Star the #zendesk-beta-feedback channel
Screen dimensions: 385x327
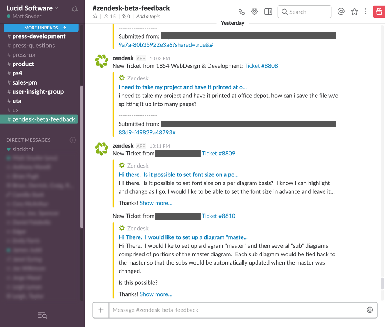[95, 16]
